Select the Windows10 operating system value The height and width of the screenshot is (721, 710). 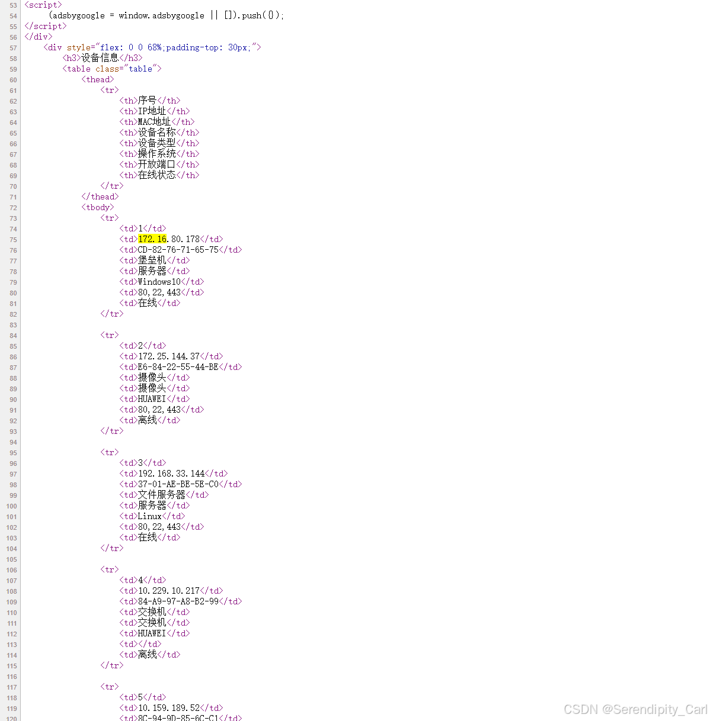(159, 282)
